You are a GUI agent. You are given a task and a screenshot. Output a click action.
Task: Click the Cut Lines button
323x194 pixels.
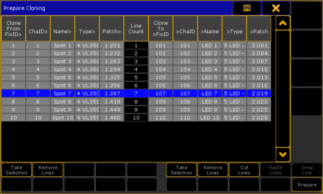tap(244, 170)
